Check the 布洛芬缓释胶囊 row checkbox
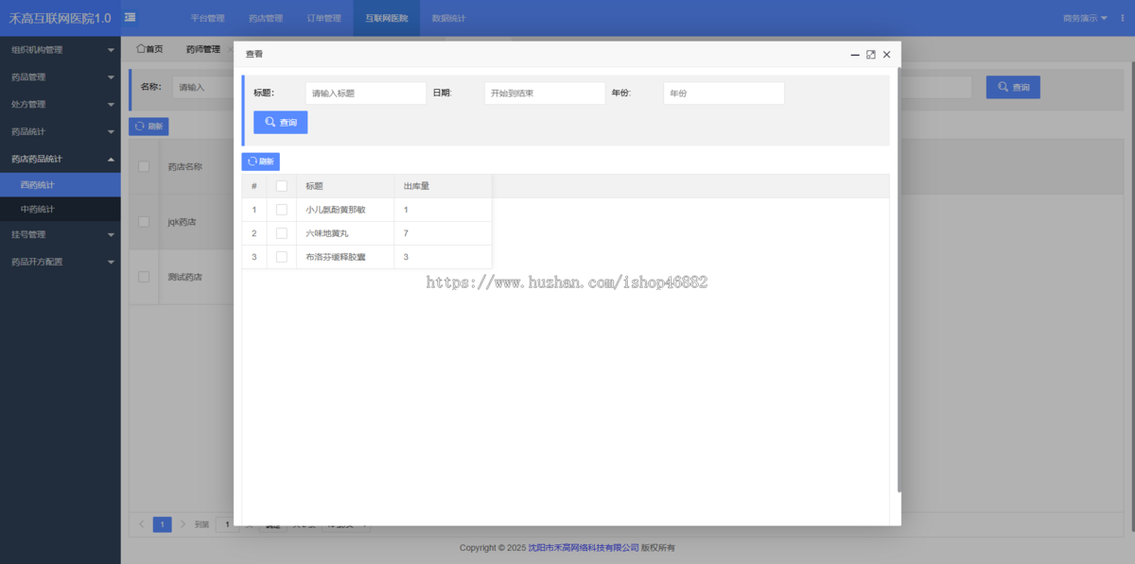Image resolution: width=1135 pixels, height=564 pixels. click(281, 257)
